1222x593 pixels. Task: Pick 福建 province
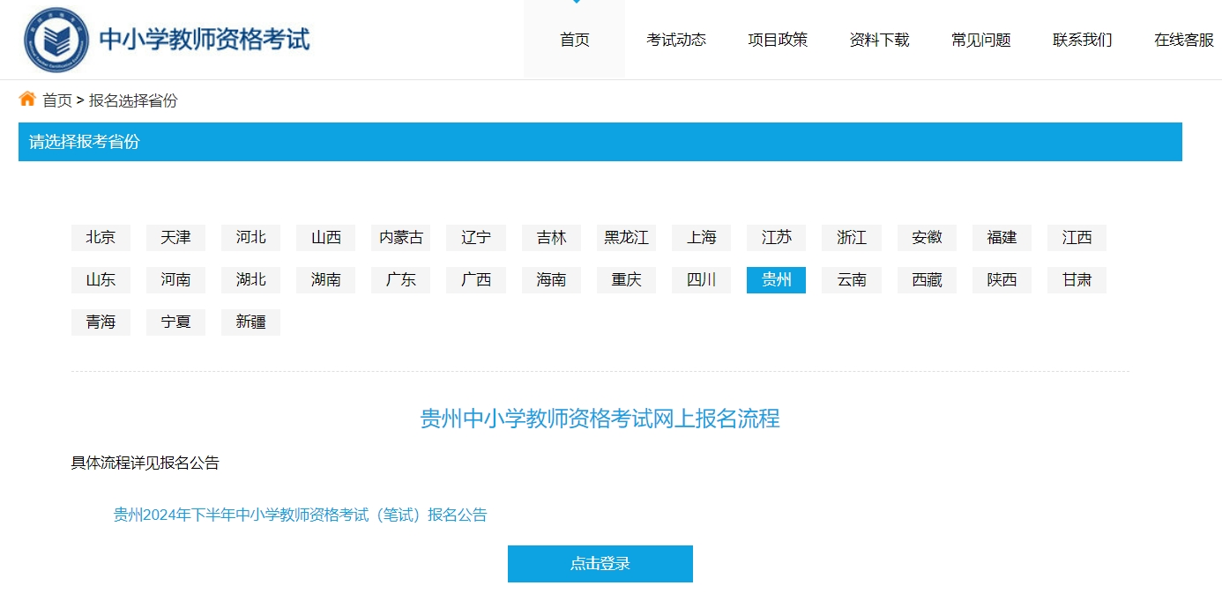click(1002, 238)
